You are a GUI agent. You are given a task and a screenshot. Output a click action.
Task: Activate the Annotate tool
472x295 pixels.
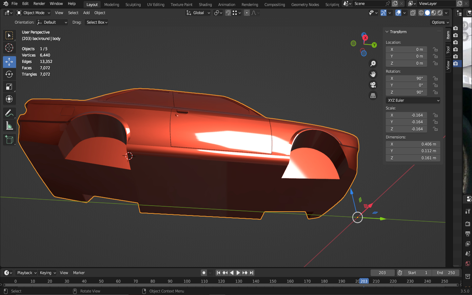pyautogui.click(x=9, y=114)
